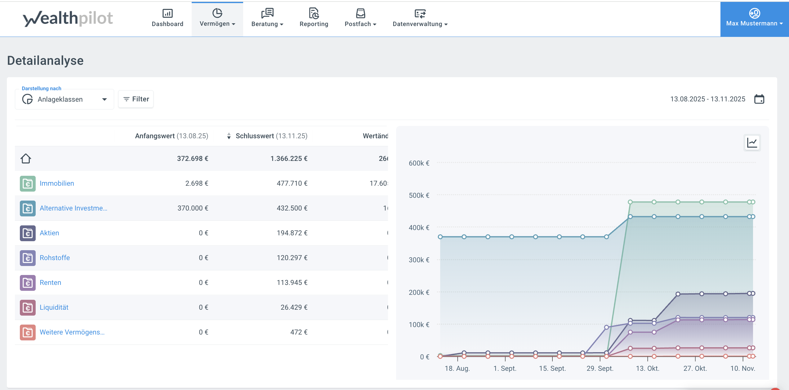The image size is (789, 390).
Task: Toggle the Schlusswert column sorting arrows
Action: coord(229,136)
